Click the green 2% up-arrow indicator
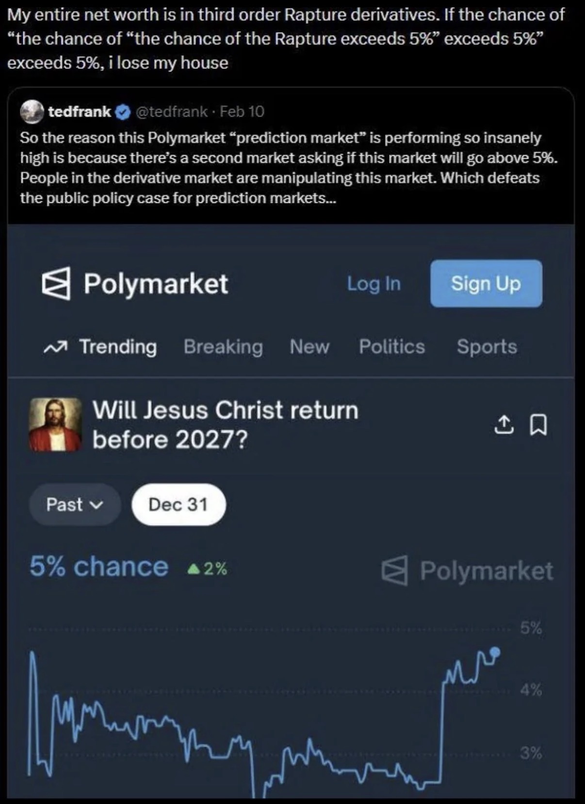 pos(208,569)
